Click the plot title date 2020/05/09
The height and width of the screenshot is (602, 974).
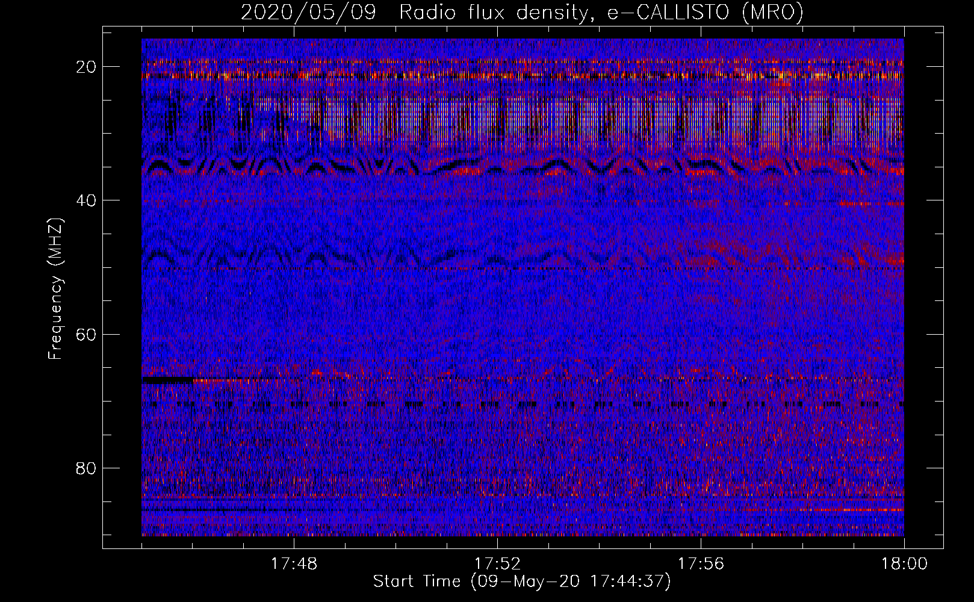[x=308, y=12]
